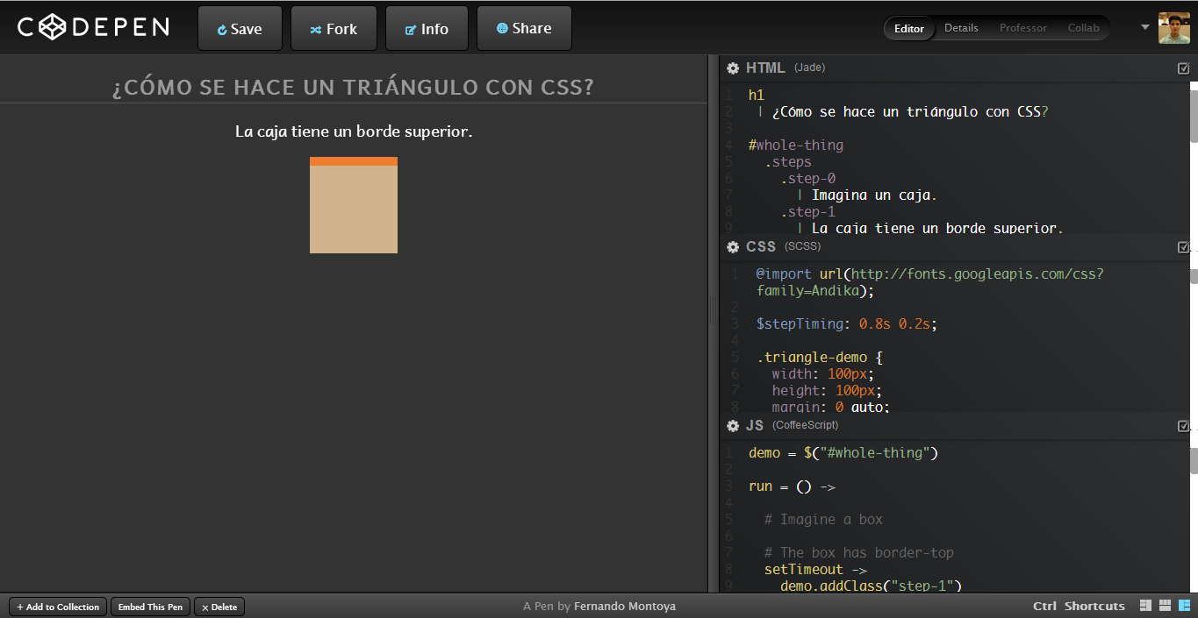Click the '$stepTiming: 0.8s 0.2s;' line
The width and height of the screenshot is (1198, 618).
pyautogui.click(x=847, y=324)
